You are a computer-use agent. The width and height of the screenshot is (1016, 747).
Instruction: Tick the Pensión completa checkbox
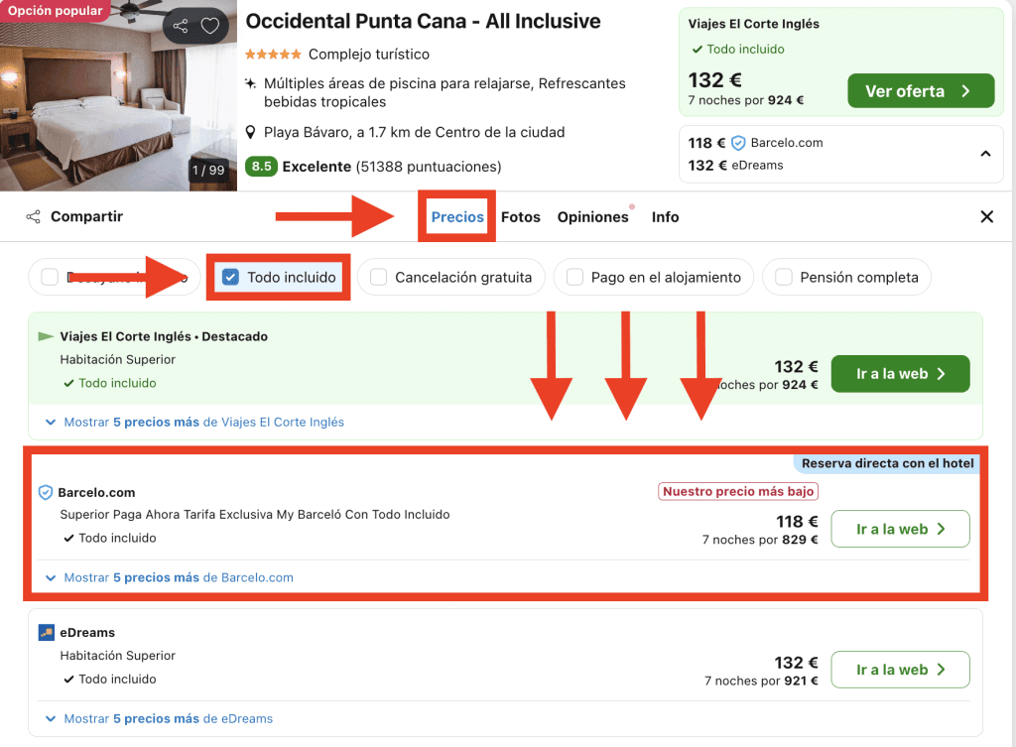click(783, 278)
